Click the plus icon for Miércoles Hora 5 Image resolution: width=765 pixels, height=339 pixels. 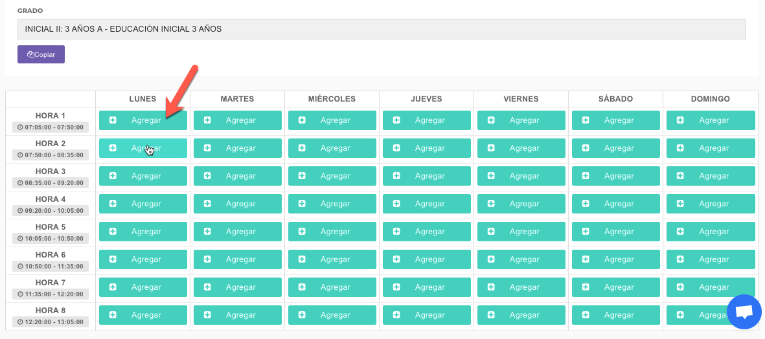click(x=302, y=232)
